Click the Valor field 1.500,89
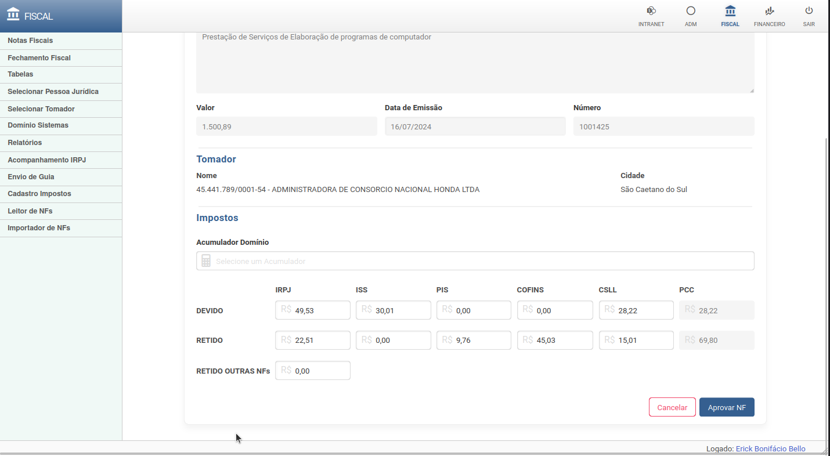Image resolution: width=830 pixels, height=456 pixels. 287,126
